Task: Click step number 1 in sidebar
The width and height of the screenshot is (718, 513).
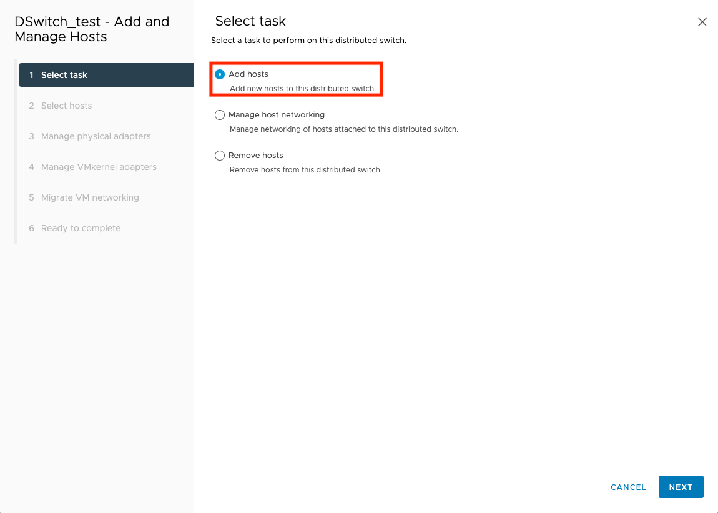Action: point(31,74)
